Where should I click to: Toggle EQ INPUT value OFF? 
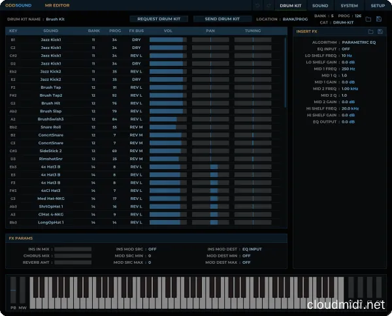pos(346,49)
